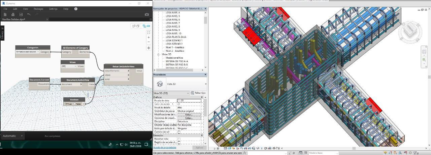Click the Revit ViewCube
Image resolution: width=431 pixels, height=155 pixels.
tap(410, 30)
